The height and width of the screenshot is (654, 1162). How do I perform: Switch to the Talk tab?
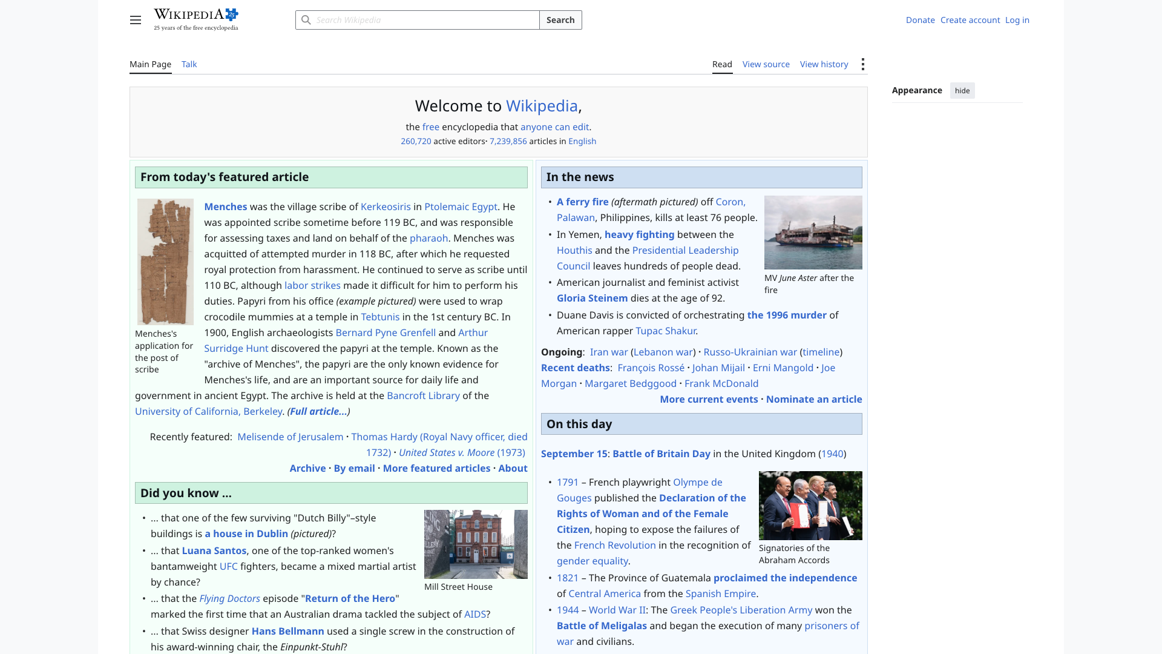(189, 64)
